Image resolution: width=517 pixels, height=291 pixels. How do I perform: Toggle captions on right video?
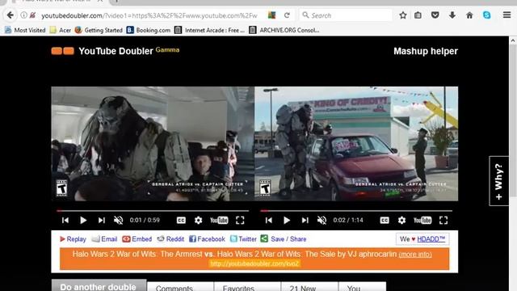click(385, 220)
